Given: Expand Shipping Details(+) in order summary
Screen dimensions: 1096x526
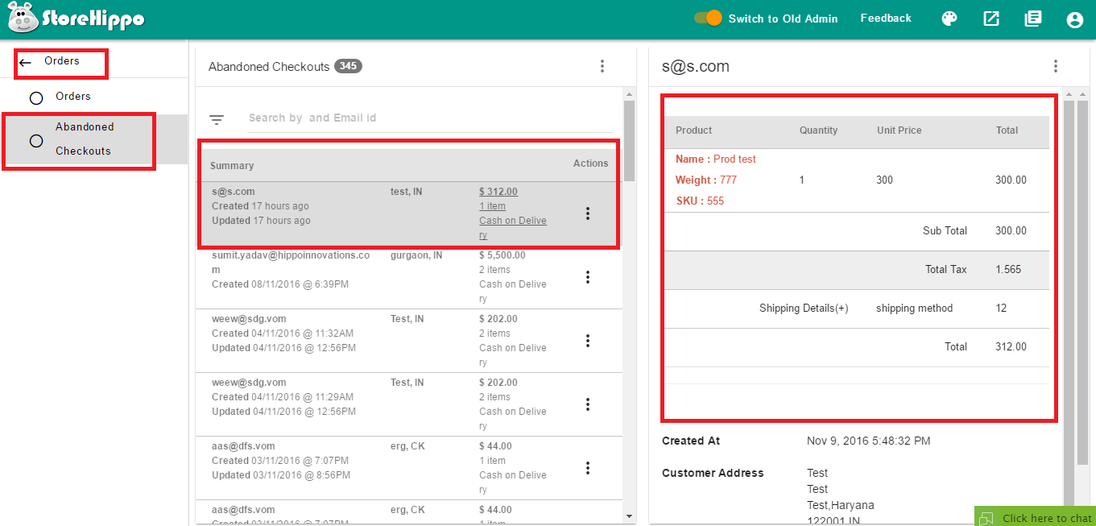Looking at the screenshot, I should 804,309.
